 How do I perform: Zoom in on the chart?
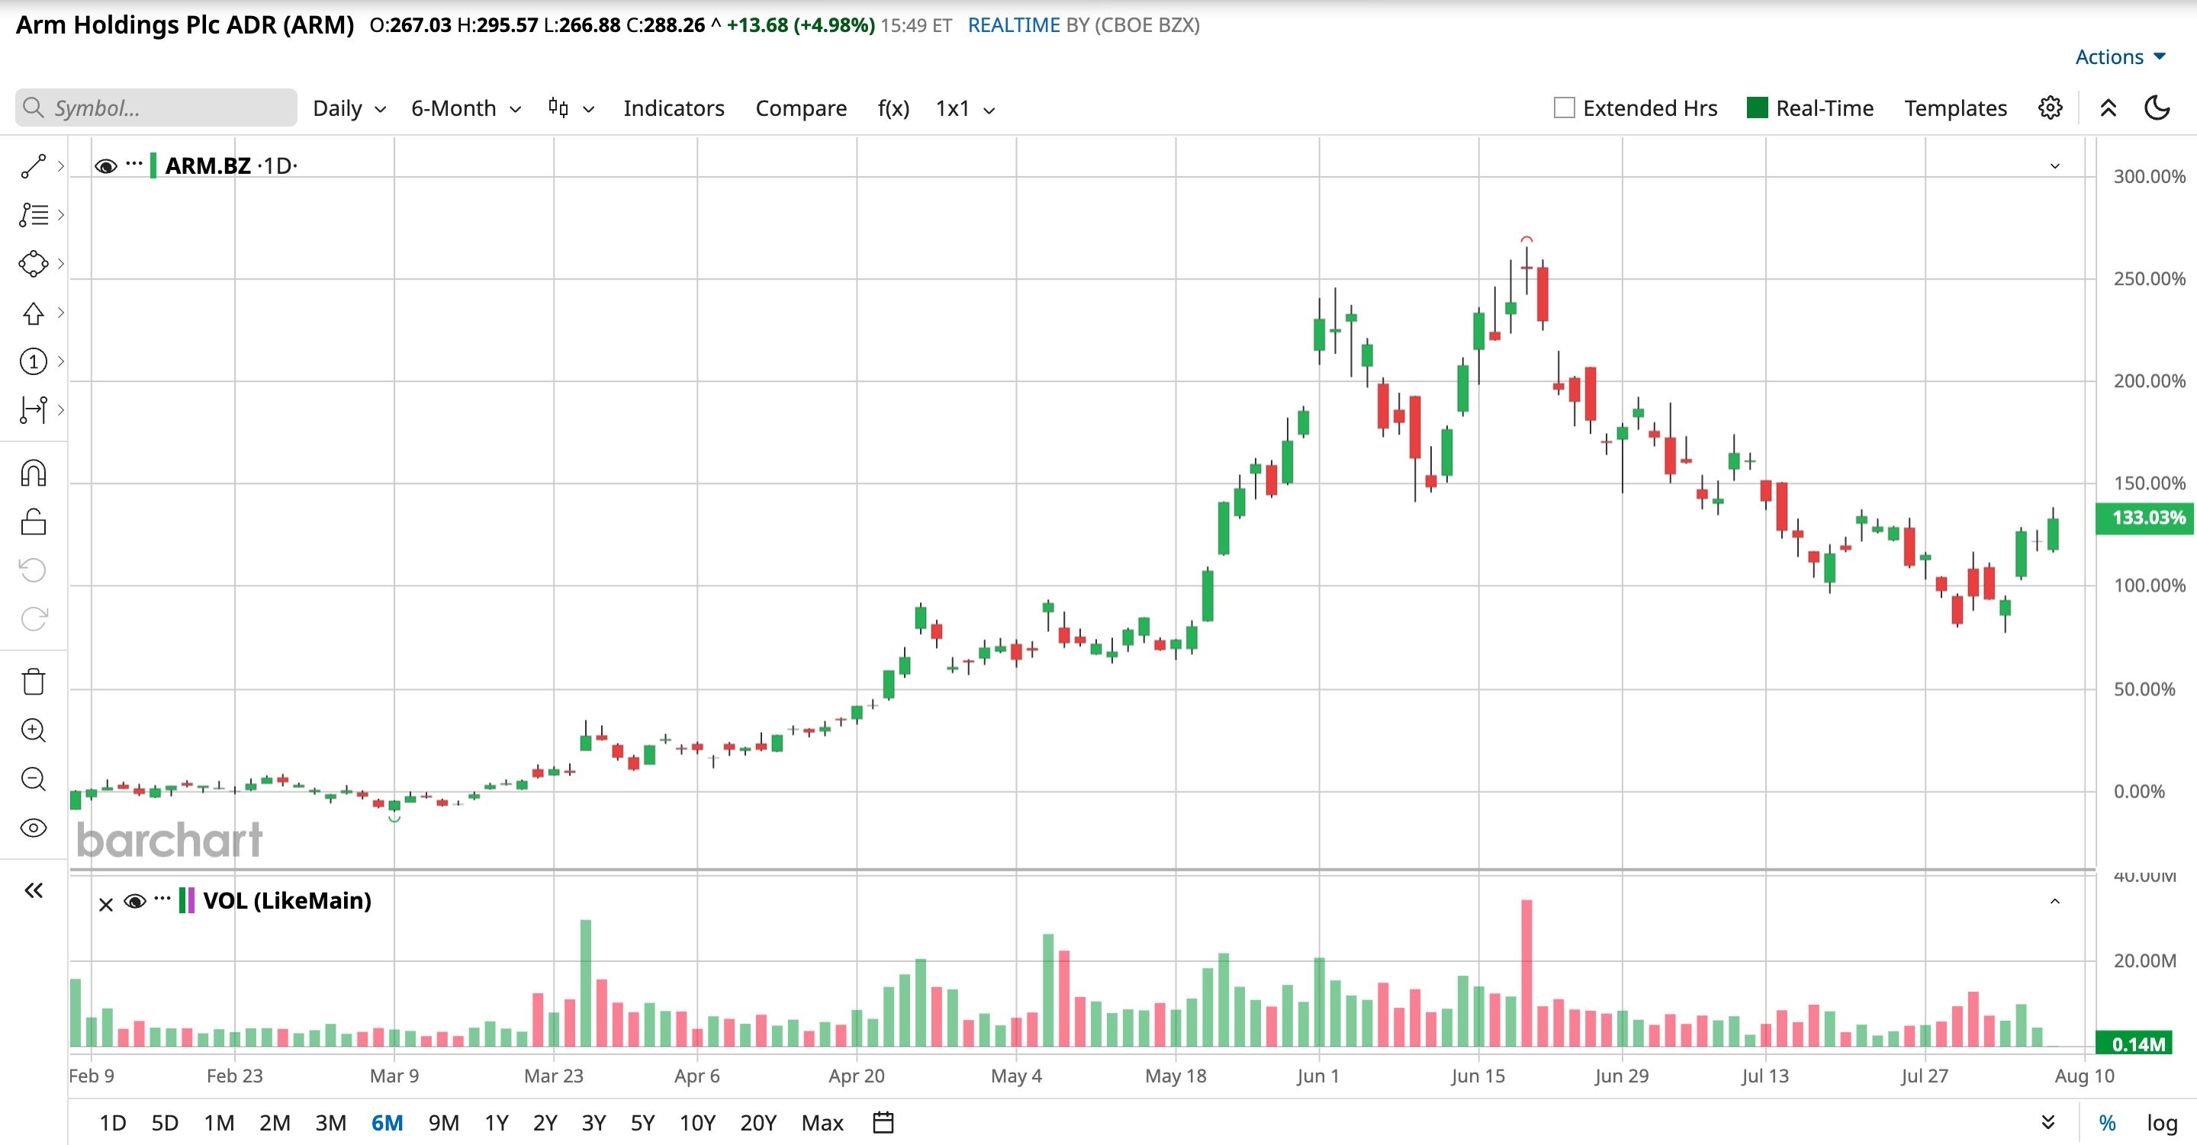click(34, 730)
